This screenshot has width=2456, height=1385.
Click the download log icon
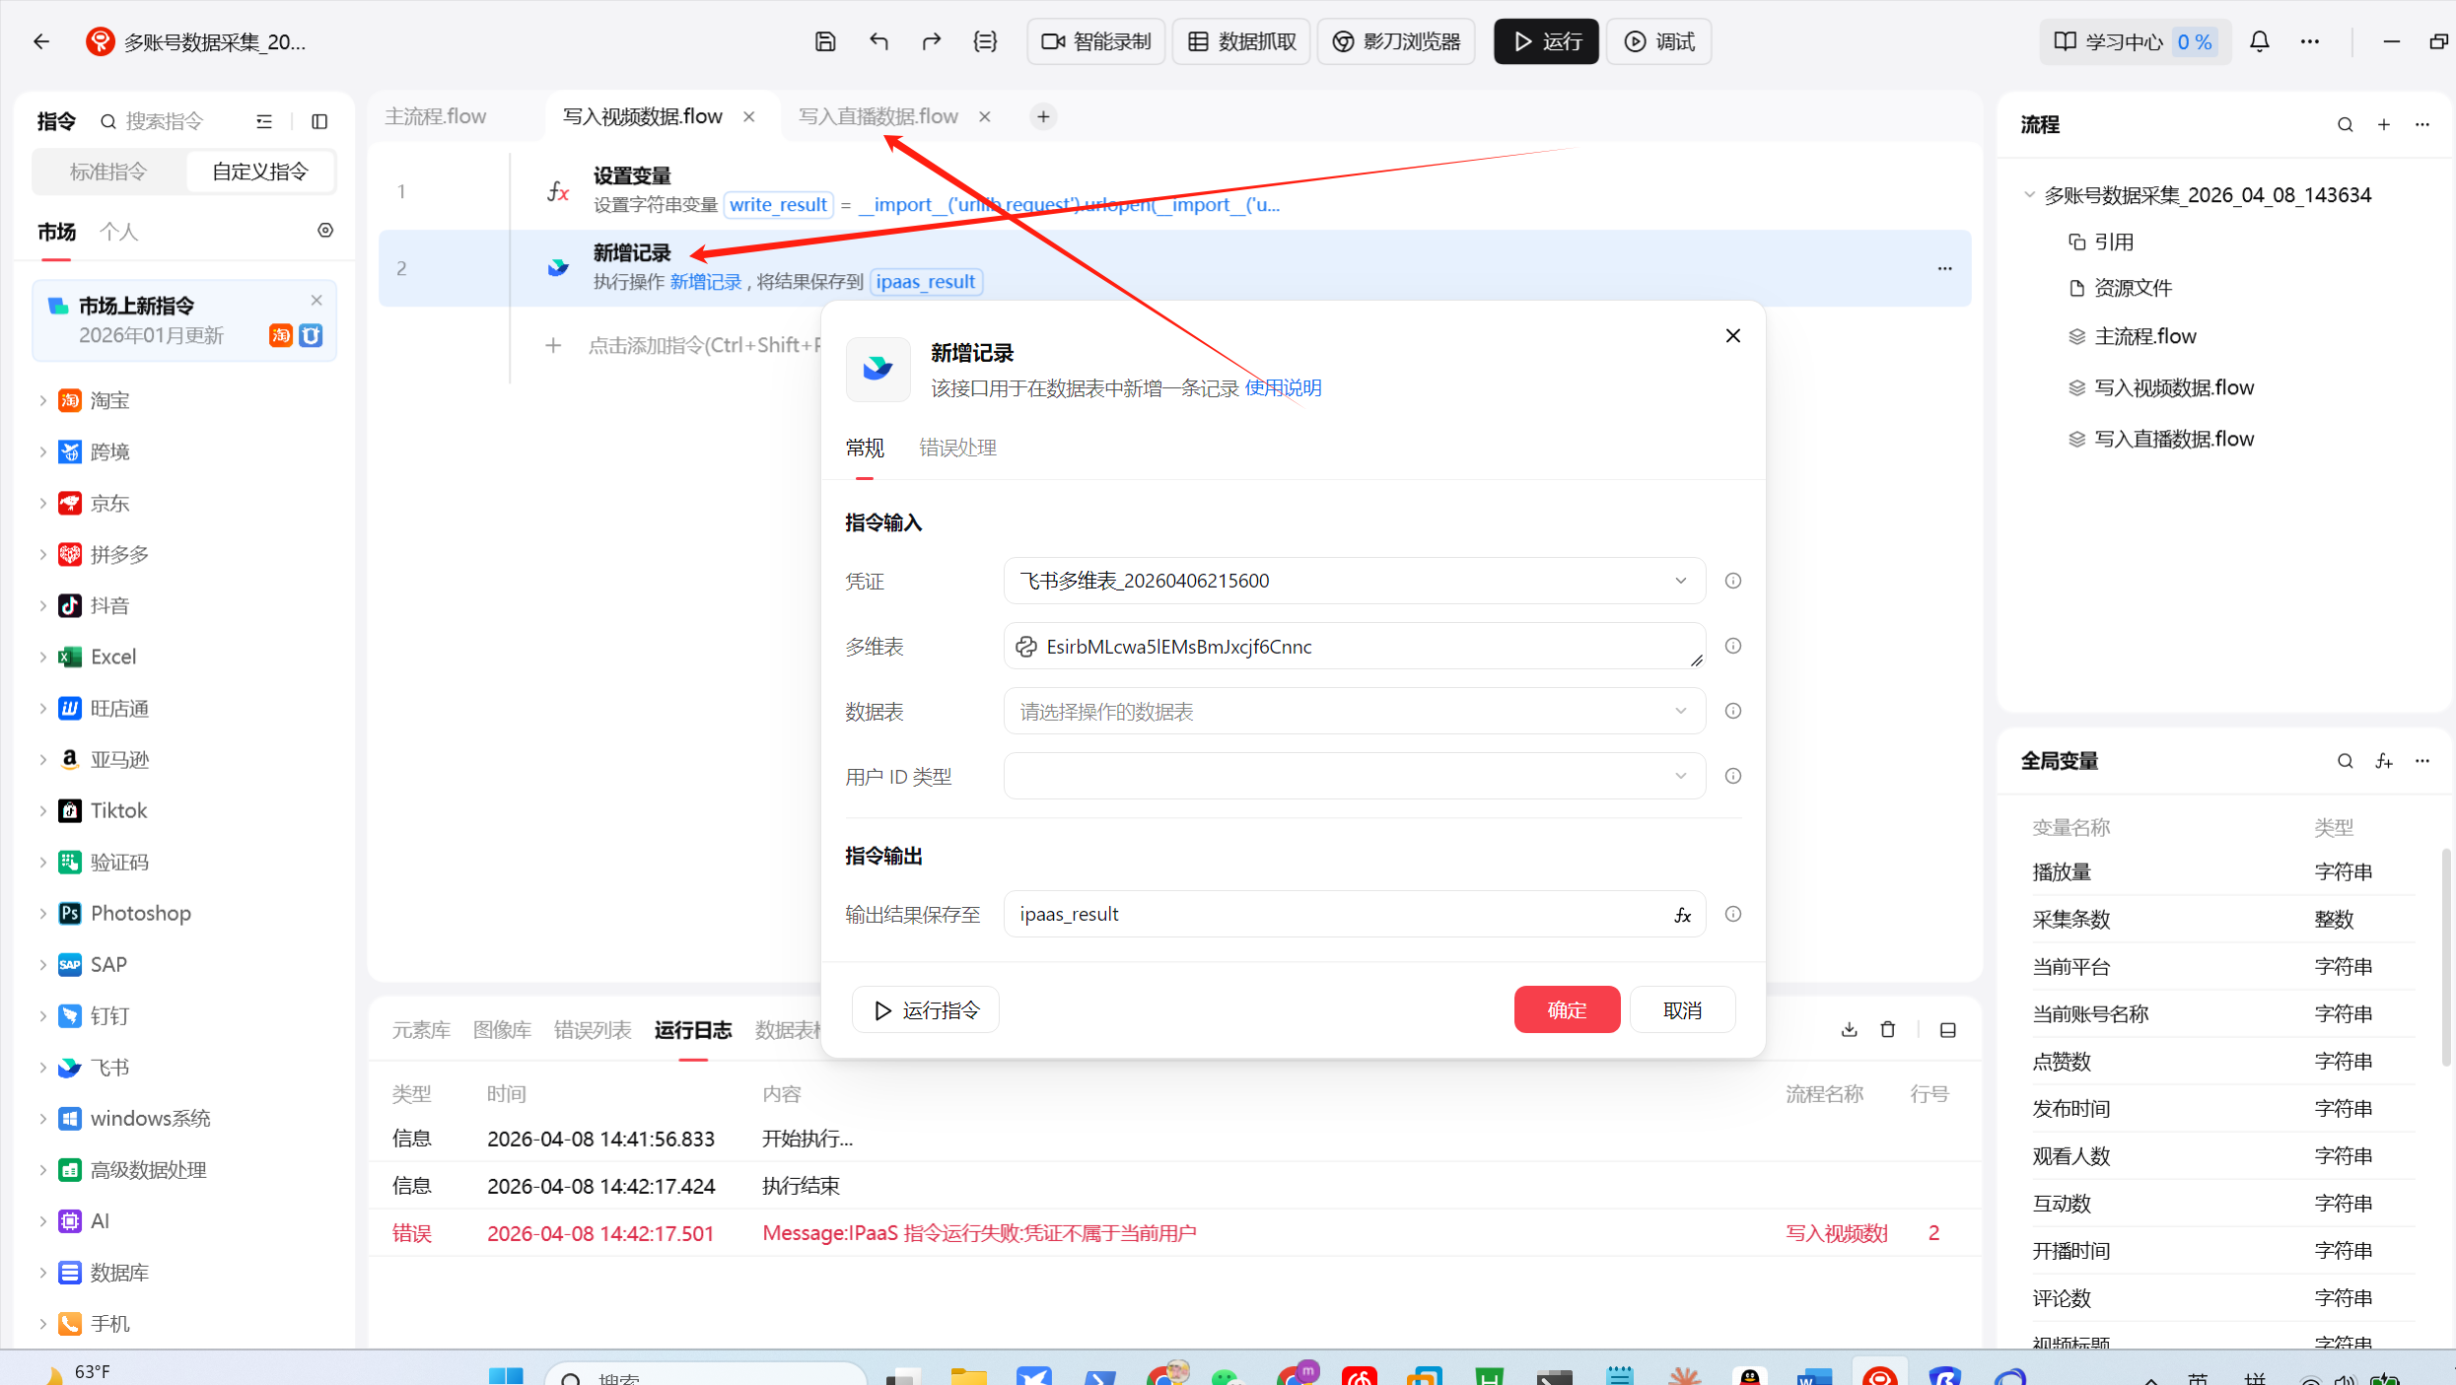click(x=1849, y=1029)
